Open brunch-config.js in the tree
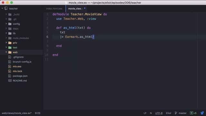This screenshot has width=206, height=116. (x=22, y=62)
